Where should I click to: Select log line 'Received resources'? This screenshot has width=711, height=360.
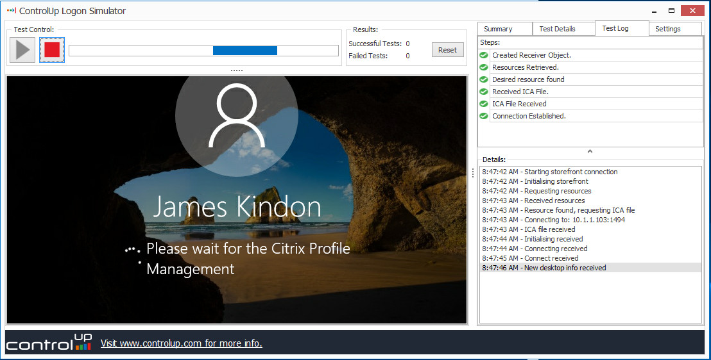click(591, 200)
